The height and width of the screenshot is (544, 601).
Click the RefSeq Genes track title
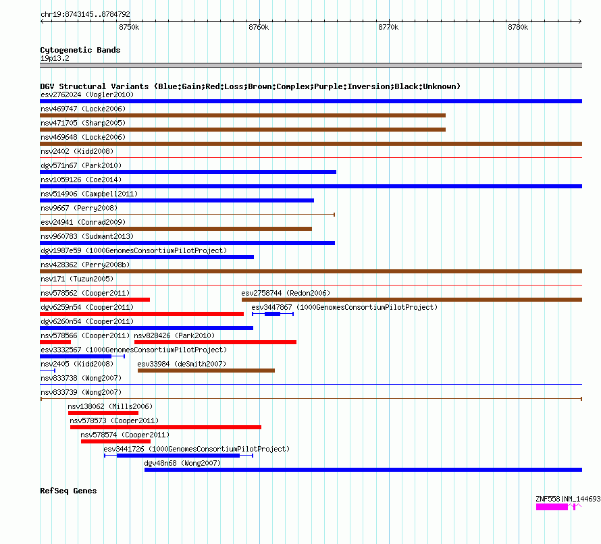click(x=68, y=491)
